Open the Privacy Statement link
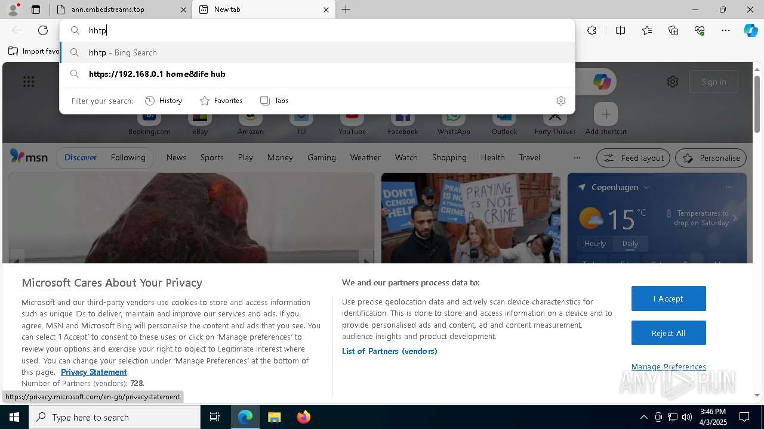This screenshot has height=429, width=764. click(94, 372)
